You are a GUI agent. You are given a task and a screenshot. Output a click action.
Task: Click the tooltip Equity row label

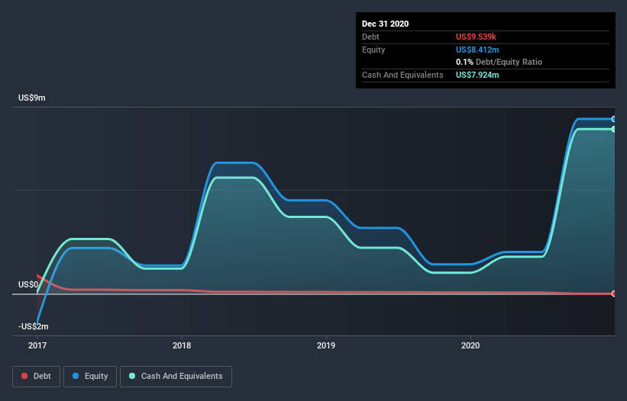coord(373,50)
